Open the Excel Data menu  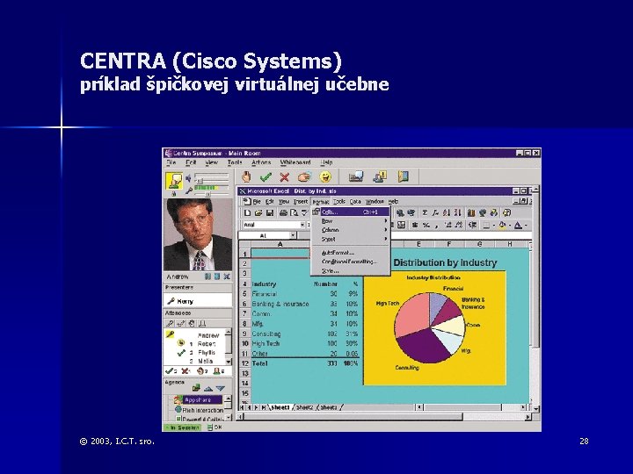(x=355, y=202)
